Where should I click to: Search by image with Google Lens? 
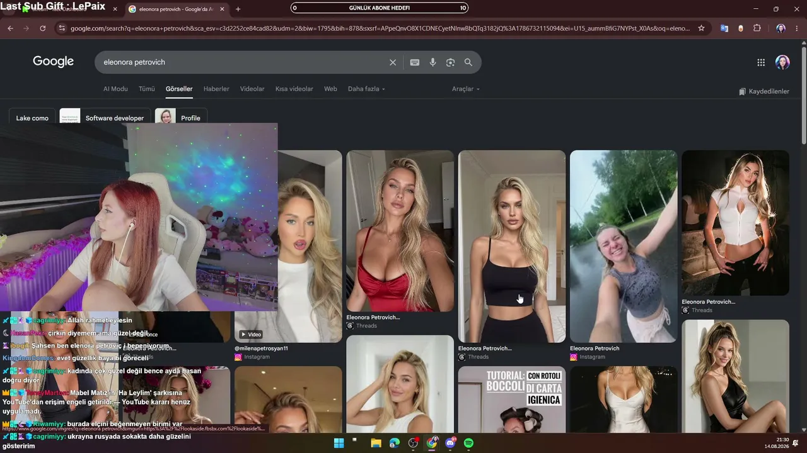point(450,62)
